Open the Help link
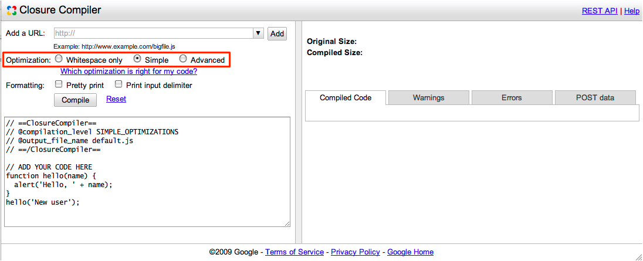Viewport: 643px width, 261px height. [x=632, y=11]
